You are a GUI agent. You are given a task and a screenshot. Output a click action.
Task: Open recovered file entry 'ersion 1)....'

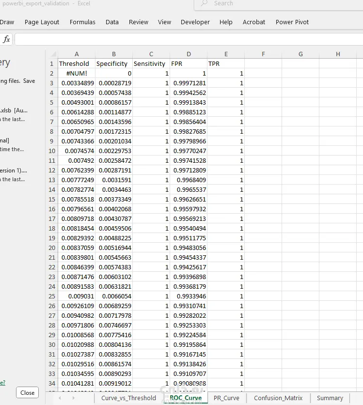14,171
